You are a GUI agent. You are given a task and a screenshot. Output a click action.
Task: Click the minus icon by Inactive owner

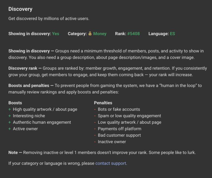pos(95,142)
